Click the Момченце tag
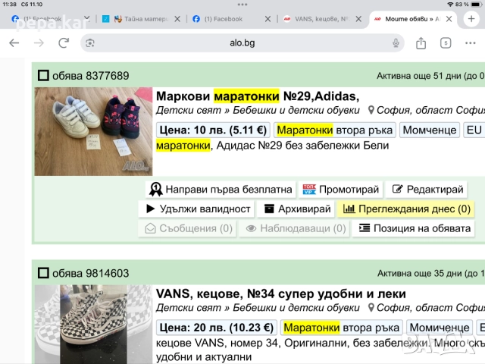 coord(430,130)
